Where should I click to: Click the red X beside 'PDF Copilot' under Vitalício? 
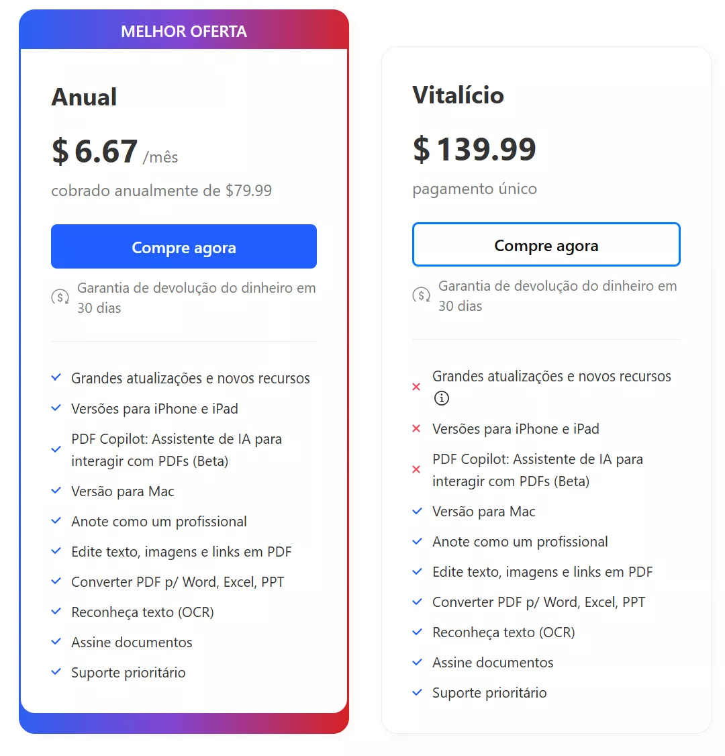[416, 469]
